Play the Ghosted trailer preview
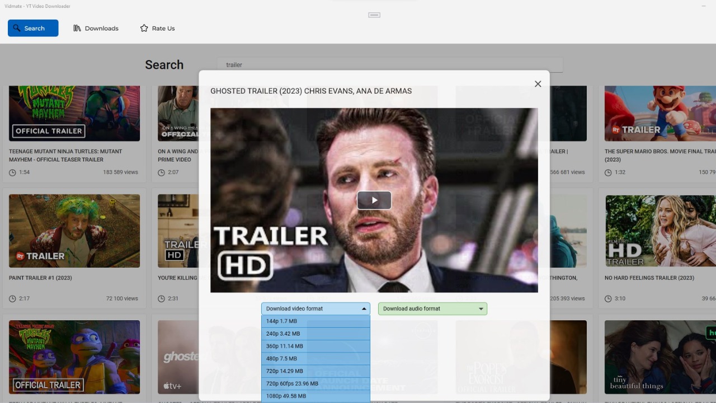716x403 pixels. 374,200
